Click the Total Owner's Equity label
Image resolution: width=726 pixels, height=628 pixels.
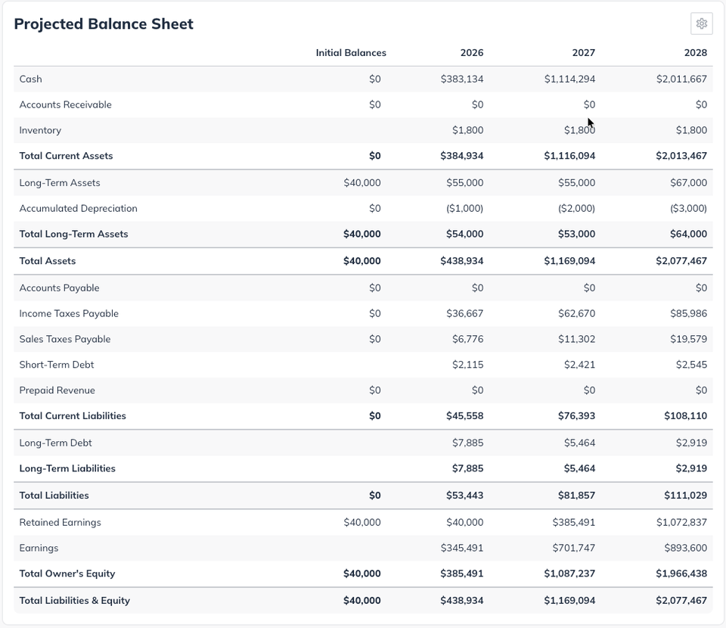(x=67, y=574)
